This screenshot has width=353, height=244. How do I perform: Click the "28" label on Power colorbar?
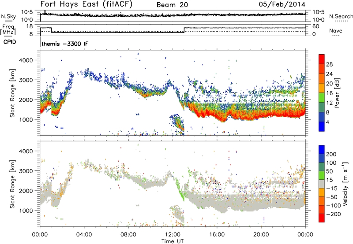(329, 64)
